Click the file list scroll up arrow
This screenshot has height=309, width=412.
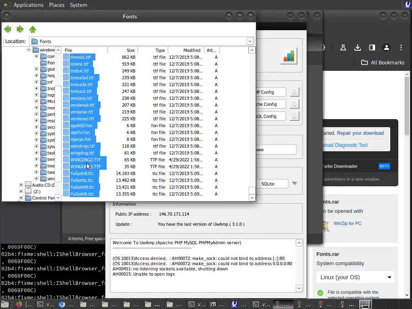click(252, 50)
